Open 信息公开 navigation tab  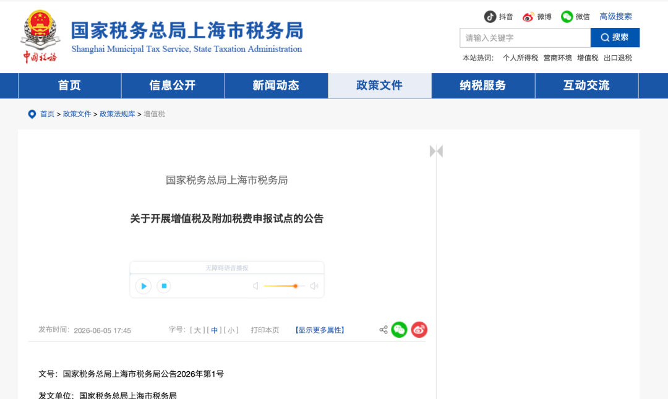coord(173,86)
